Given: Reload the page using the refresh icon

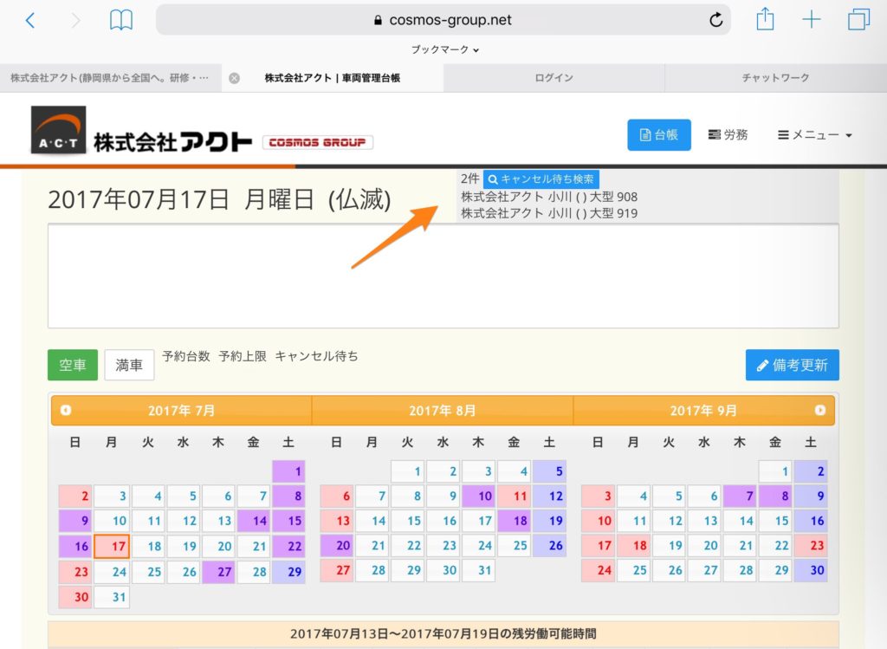Looking at the screenshot, I should (715, 20).
